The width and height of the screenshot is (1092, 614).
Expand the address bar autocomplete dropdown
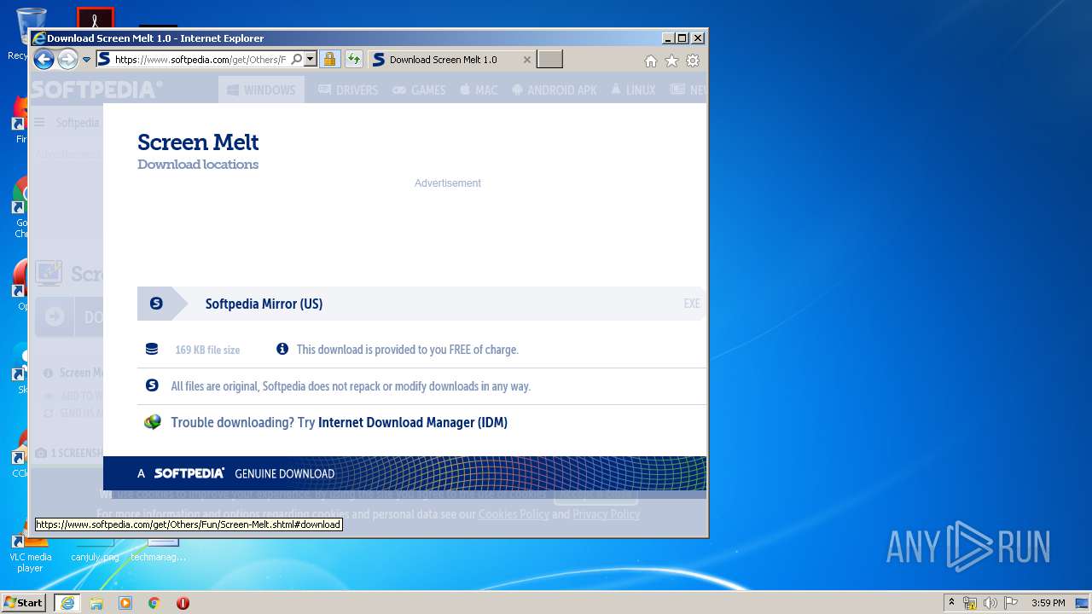tap(311, 60)
